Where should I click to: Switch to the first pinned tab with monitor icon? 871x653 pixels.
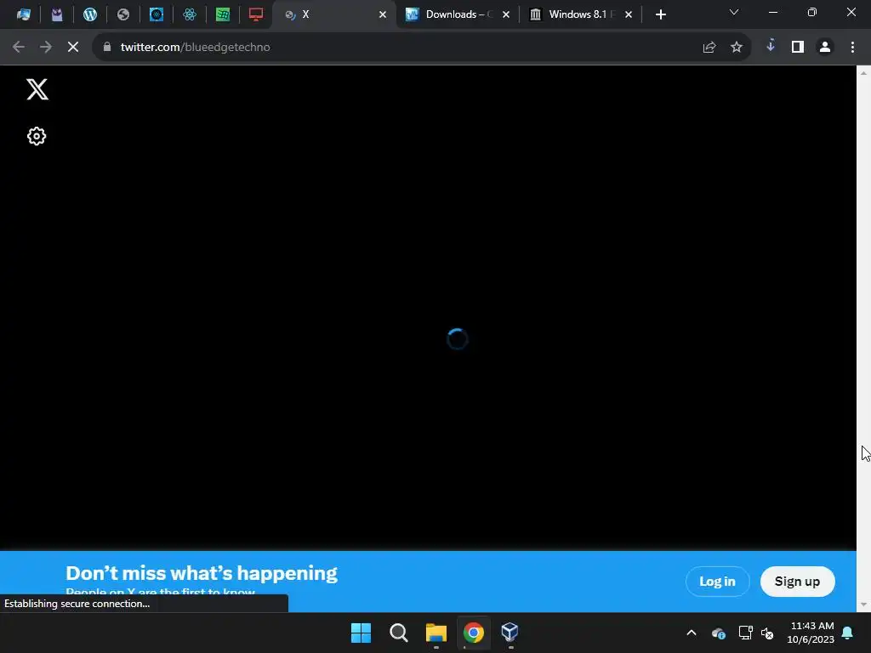coord(23,14)
